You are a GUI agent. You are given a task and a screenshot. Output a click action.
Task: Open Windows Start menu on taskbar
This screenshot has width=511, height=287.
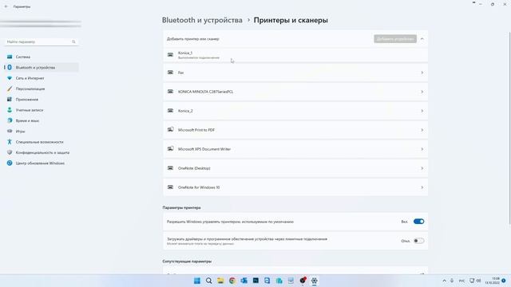(x=197, y=281)
